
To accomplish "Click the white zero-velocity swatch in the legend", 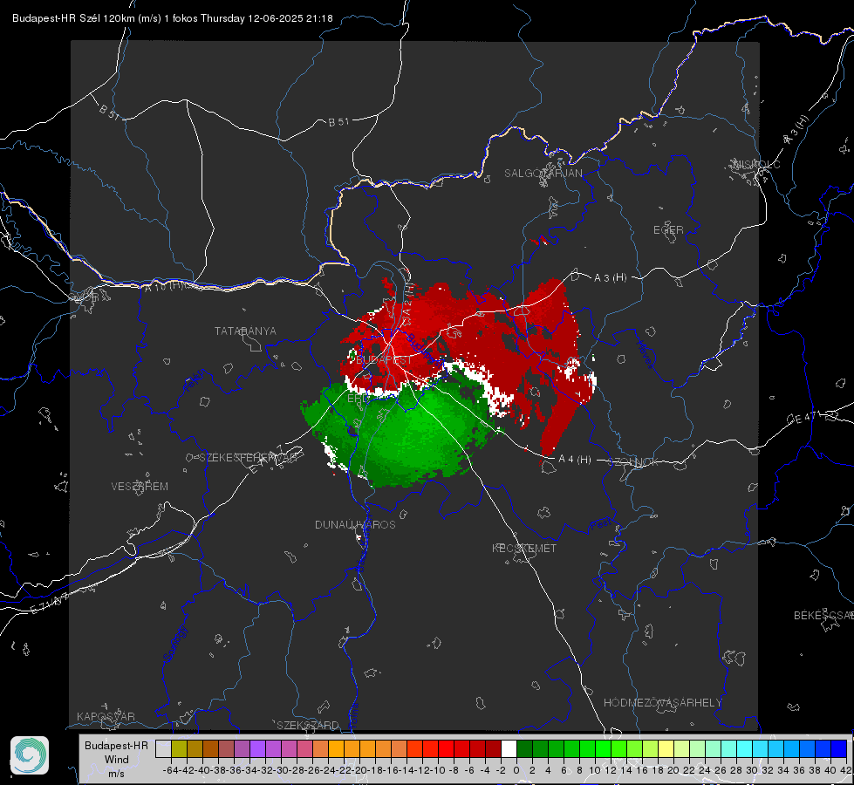I will point(509,749).
